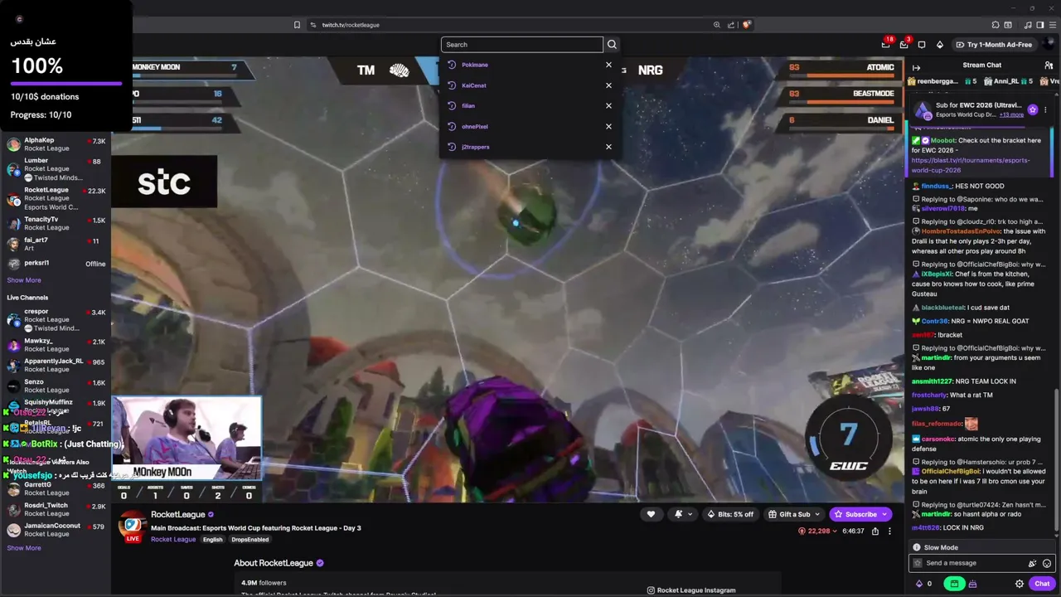Open Bits balance icon below chat
1061x597 pixels.
tap(923, 584)
